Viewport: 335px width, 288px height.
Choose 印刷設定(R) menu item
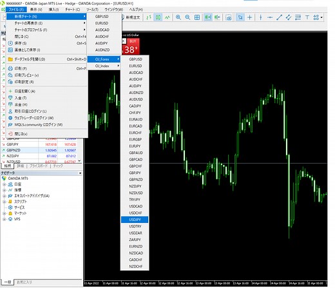(x=46, y=82)
